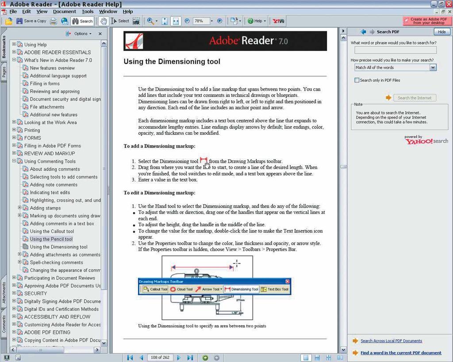This screenshot has width=453, height=362.
Task: Select the Using the Dimensioning tool bookmark
Action: click(59, 247)
